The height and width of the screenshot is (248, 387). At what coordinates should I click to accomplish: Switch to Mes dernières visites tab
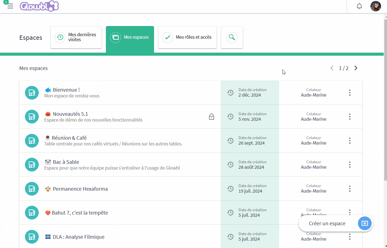tap(76, 37)
